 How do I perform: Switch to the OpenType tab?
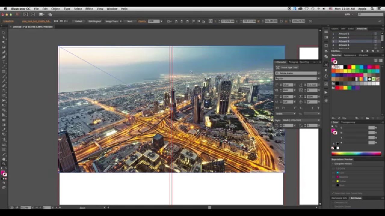pyautogui.click(x=304, y=62)
